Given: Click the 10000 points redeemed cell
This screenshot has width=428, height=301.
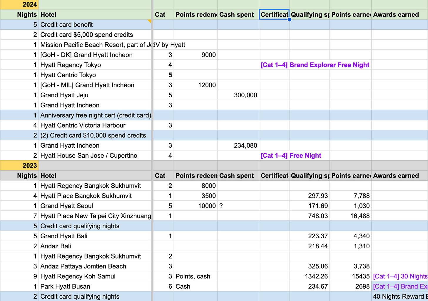Looking at the screenshot, I should [196, 206].
